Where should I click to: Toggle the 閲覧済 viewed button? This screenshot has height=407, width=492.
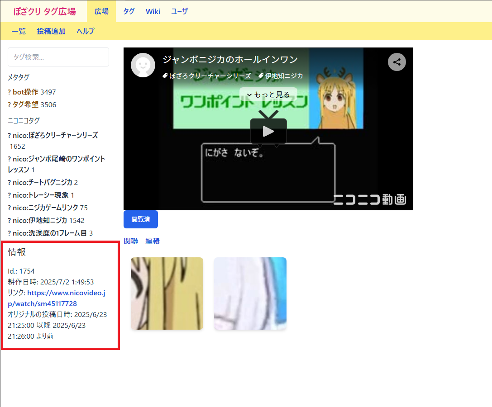click(x=140, y=219)
